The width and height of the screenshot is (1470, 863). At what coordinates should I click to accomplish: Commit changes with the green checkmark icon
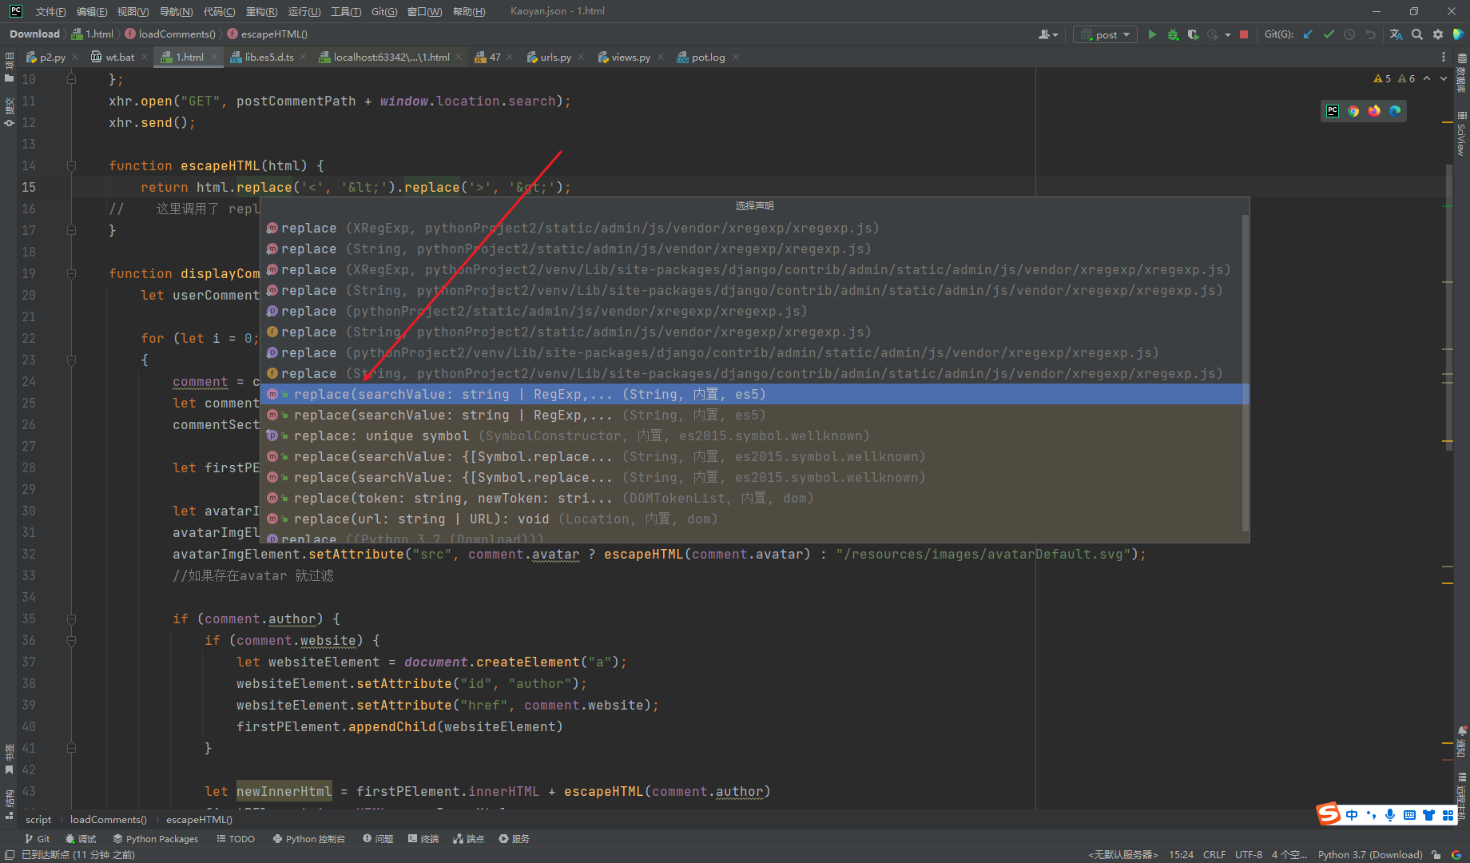click(x=1329, y=34)
